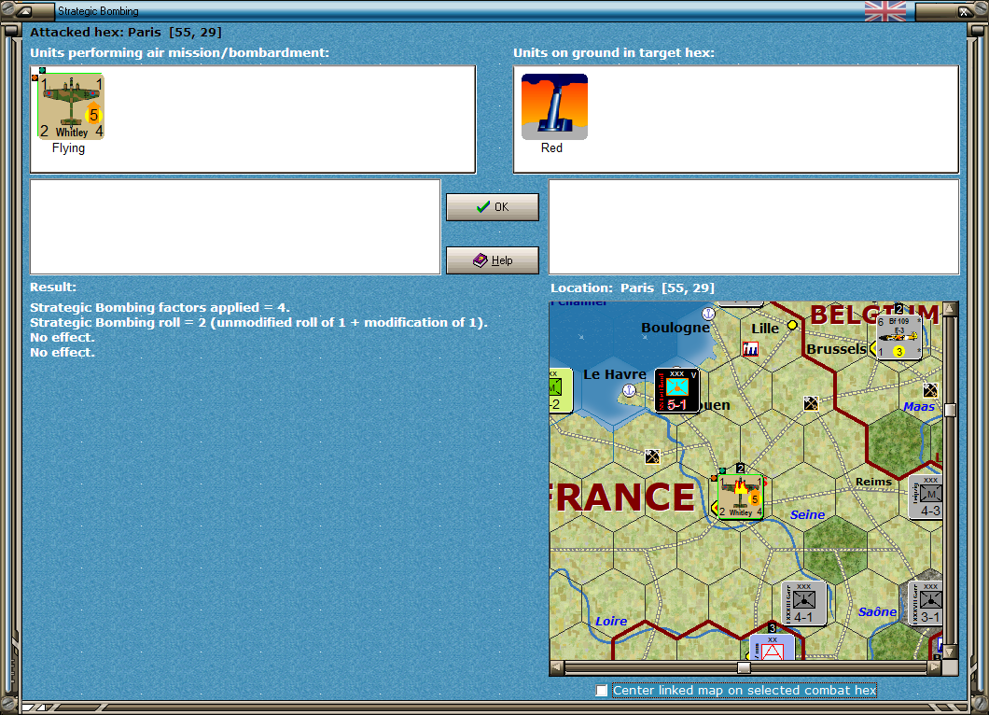
Task: Click the Loire river label on map
Action: pos(611,621)
